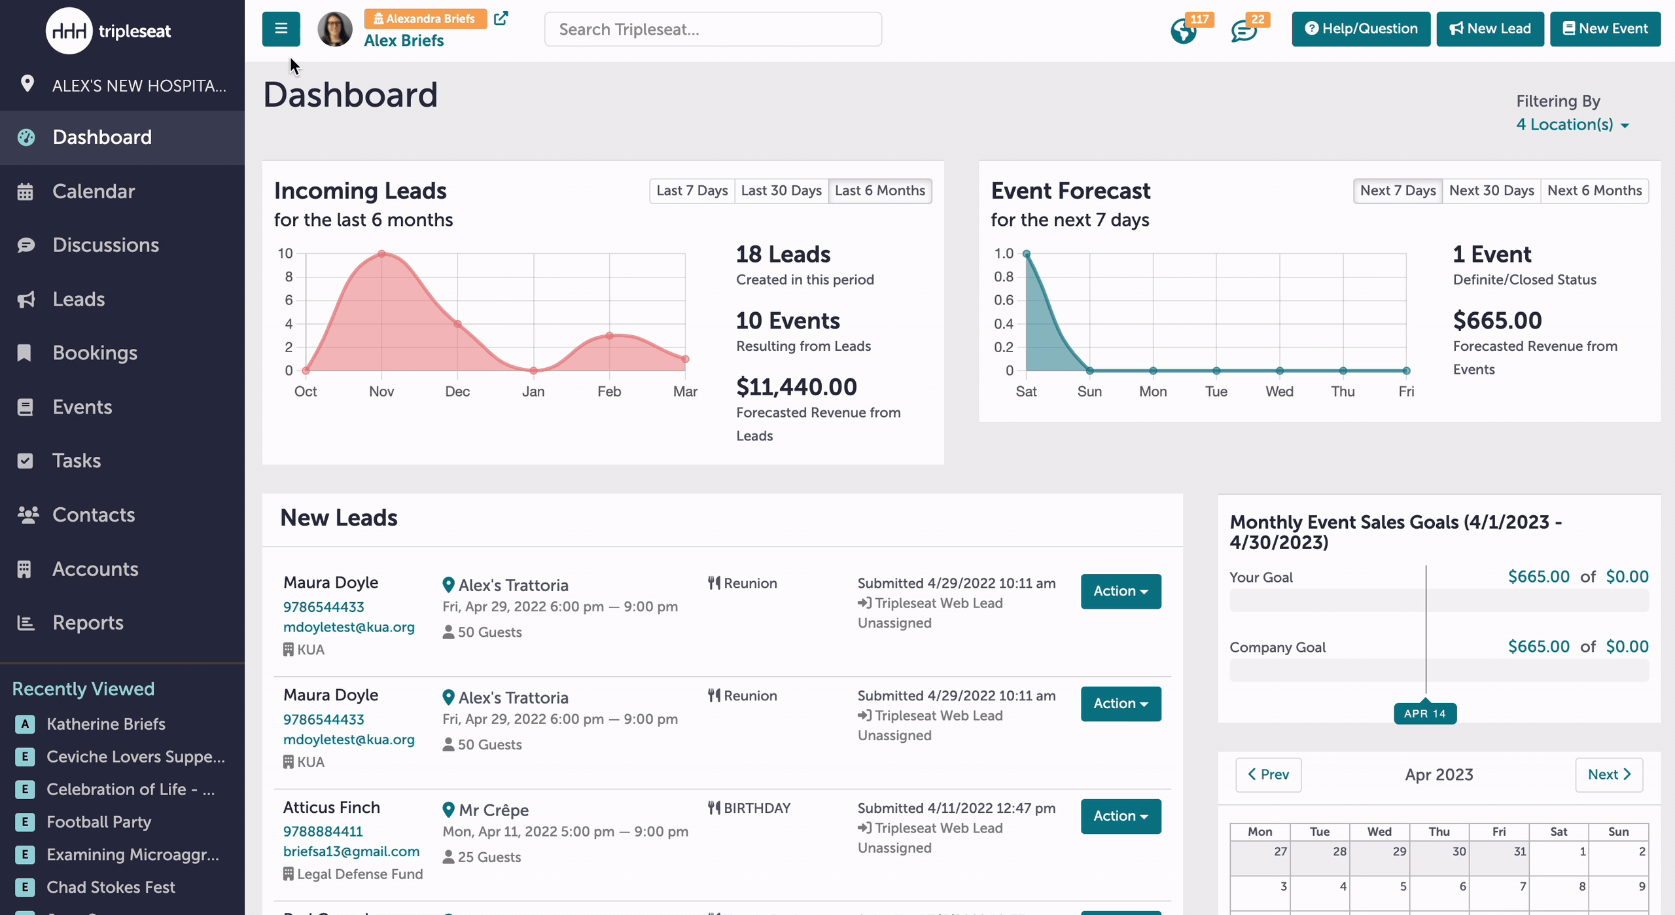Go to next month with Next button
Image resolution: width=1675 pixels, height=915 pixels.
1609,775
